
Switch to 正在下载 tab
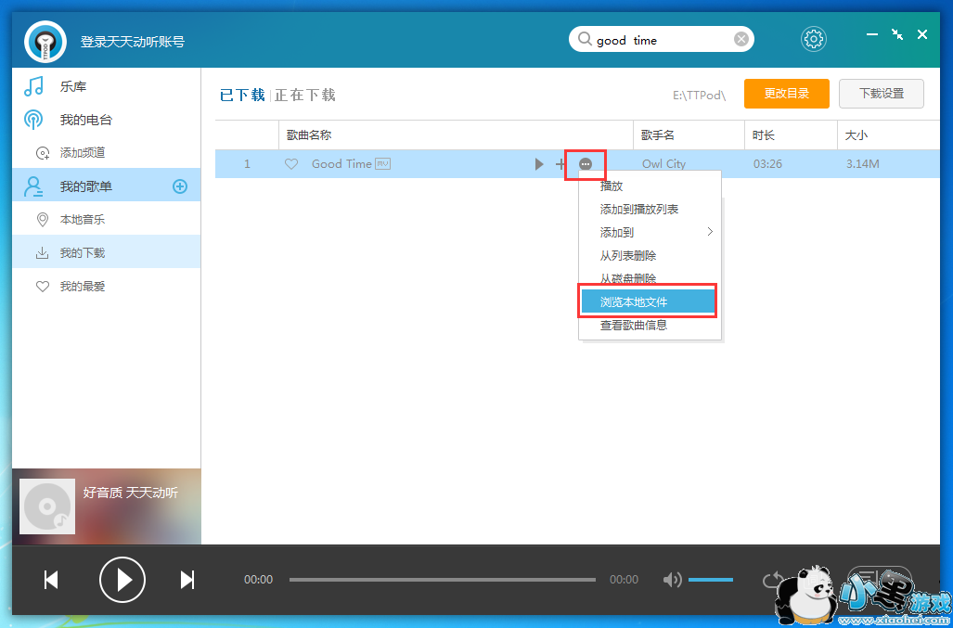point(305,95)
